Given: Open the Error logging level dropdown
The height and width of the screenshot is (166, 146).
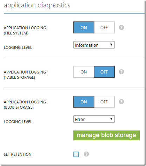Looking at the screenshot, I should [94, 119].
